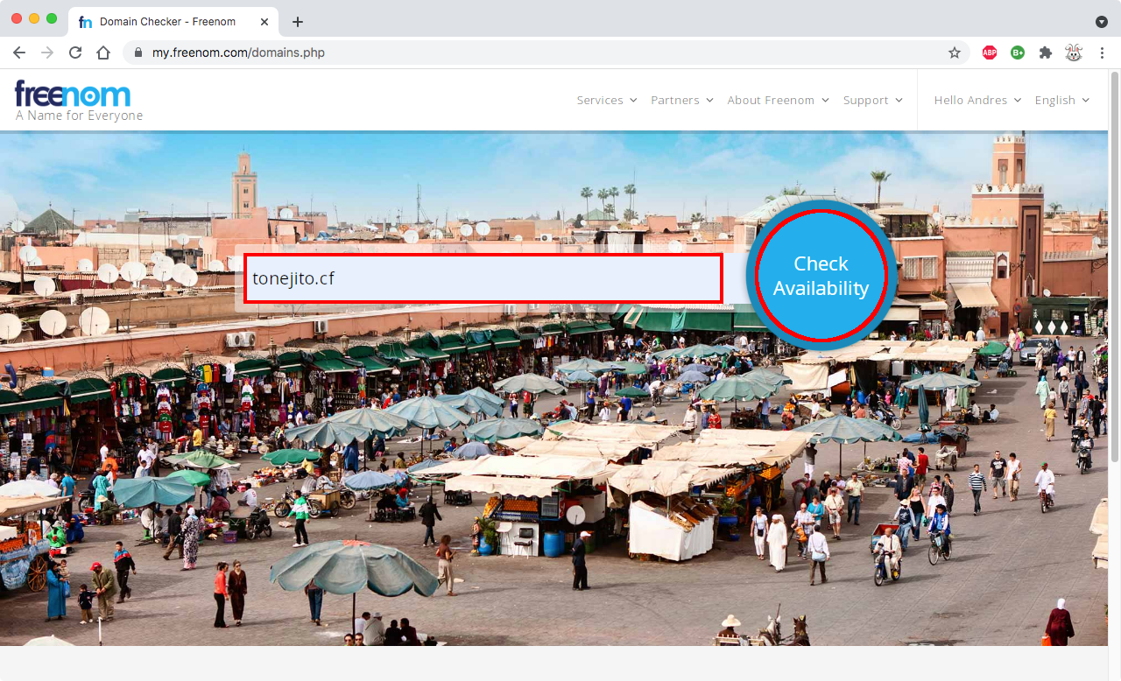Viewport: 1121px width, 681px height.
Task: Click the Chrome three-dot menu icon
Action: (1102, 53)
